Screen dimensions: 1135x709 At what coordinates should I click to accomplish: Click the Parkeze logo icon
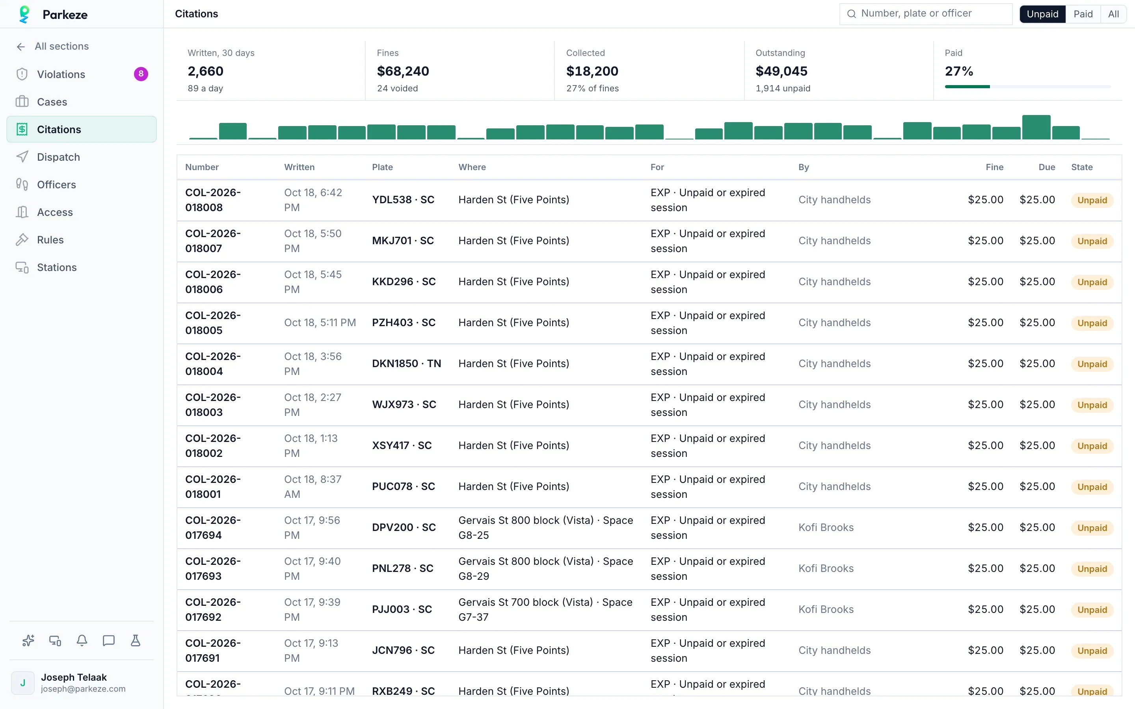coord(24,14)
